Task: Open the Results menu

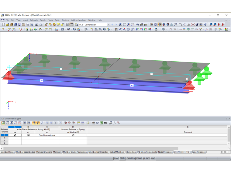Action: (x=43, y=20)
